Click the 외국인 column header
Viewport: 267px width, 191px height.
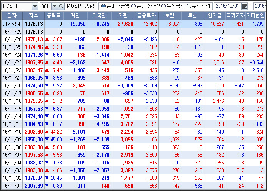click(x=99, y=16)
